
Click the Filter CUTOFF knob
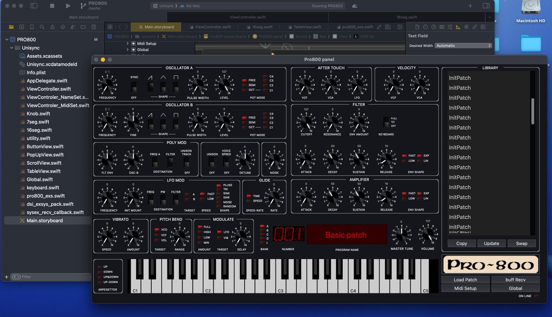point(306,123)
